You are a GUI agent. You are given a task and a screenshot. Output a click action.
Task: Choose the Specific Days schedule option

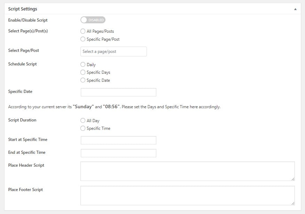click(83, 72)
